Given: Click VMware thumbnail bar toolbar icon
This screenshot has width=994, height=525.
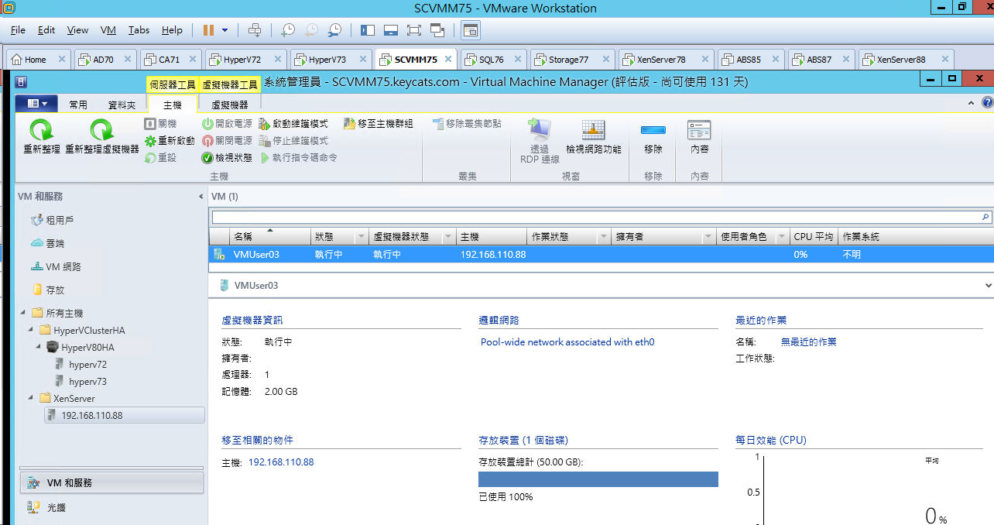Looking at the screenshot, I should tap(391, 30).
